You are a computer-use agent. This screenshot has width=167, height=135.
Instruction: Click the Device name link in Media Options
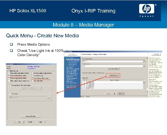[33, 67]
